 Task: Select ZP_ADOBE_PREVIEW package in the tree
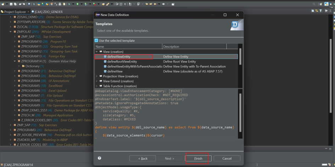(32, 135)
